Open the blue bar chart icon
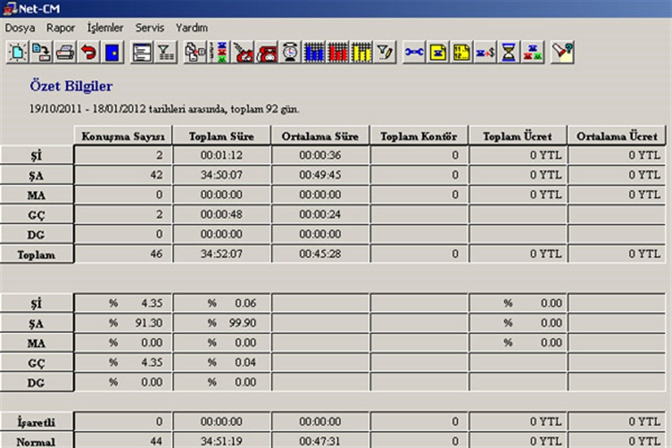672x448 pixels. (314, 53)
